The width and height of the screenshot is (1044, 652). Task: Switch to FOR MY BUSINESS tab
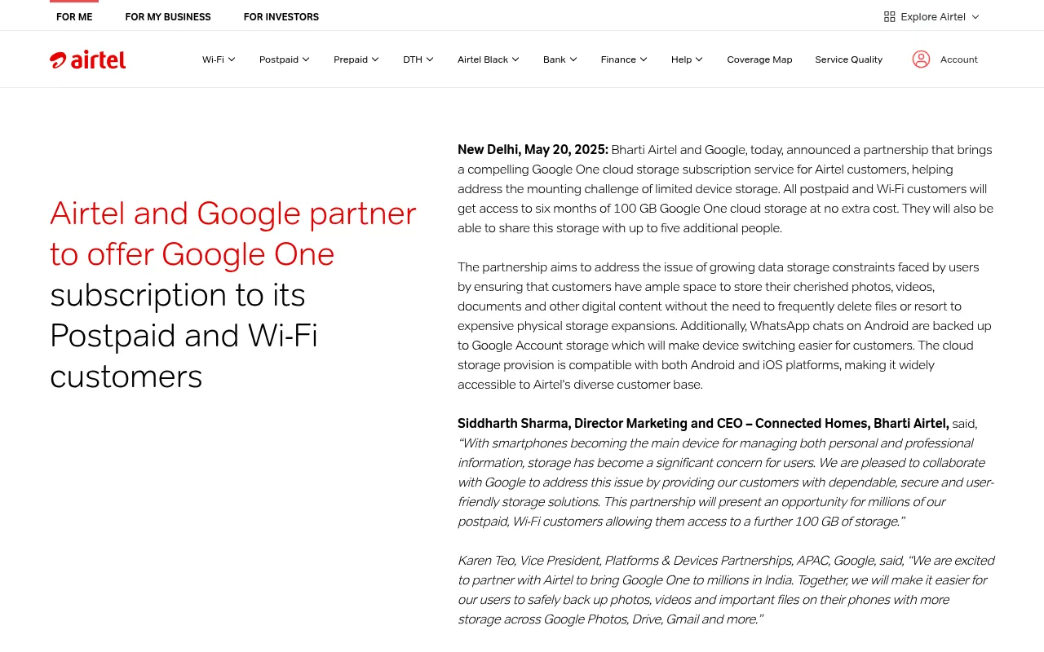click(168, 17)
